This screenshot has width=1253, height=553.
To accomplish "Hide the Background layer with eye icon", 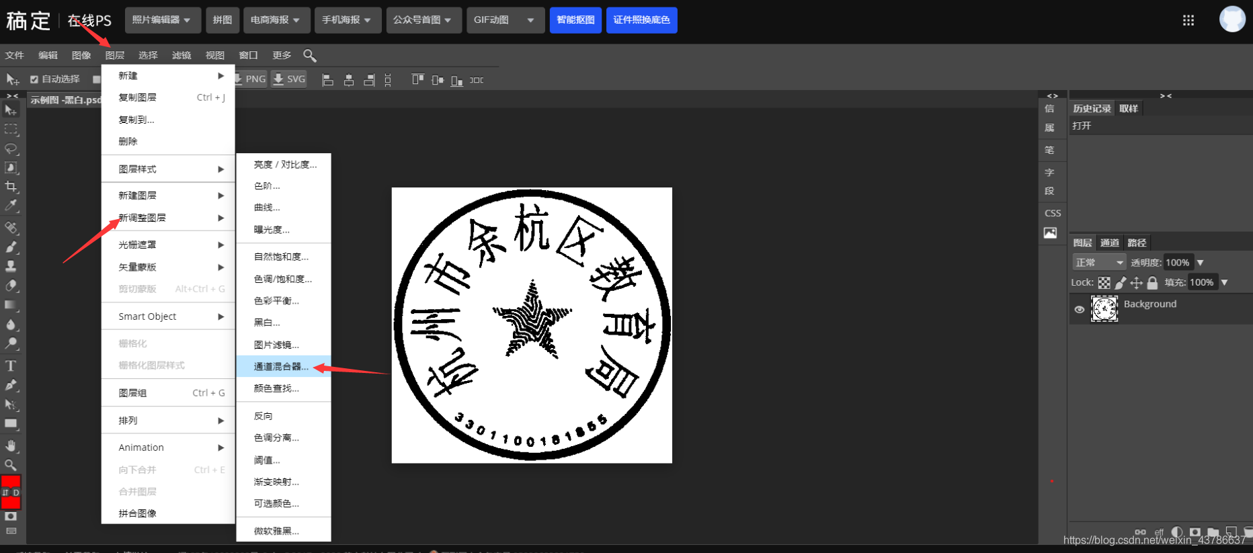I will [x=1080, y=310].
